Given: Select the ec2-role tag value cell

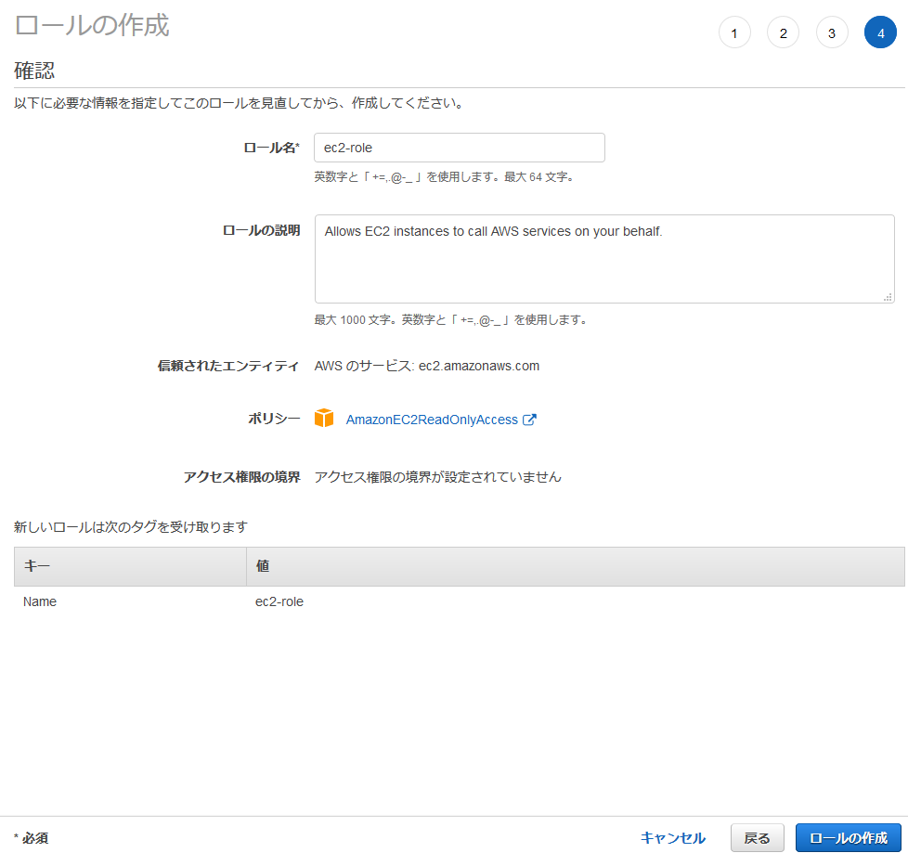Looking at the screenshot, I should click(x=279, y=601).
